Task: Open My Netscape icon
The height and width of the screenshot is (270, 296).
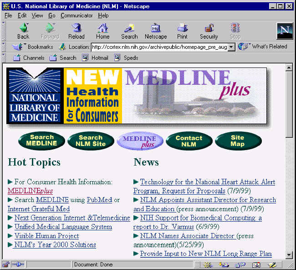Action: [156, 31]
